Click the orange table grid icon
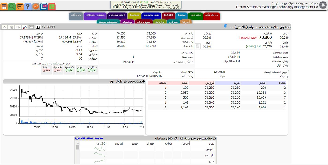328x165 pixels. [x=4, y=6]
